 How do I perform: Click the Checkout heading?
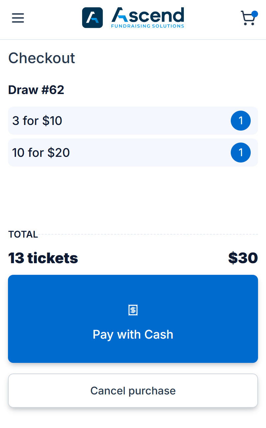42,58
